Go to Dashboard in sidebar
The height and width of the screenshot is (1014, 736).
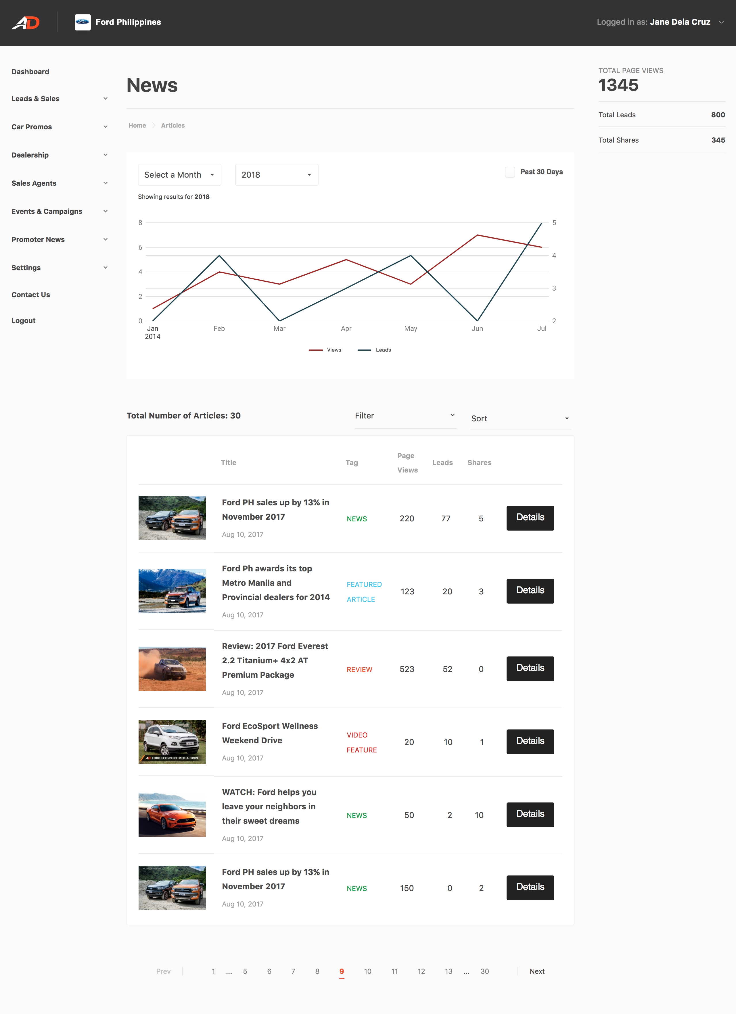click(x=30, y=72)
